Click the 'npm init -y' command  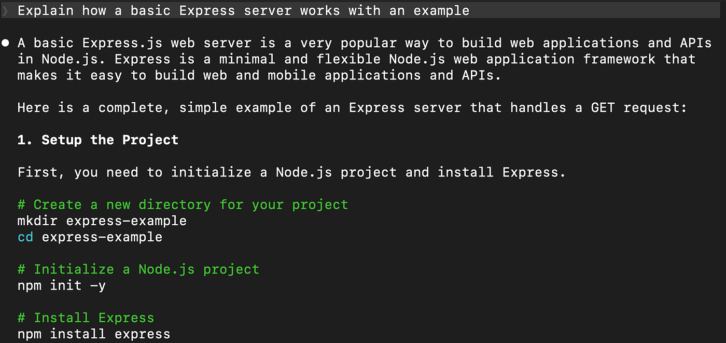click(x=62, y=285)
